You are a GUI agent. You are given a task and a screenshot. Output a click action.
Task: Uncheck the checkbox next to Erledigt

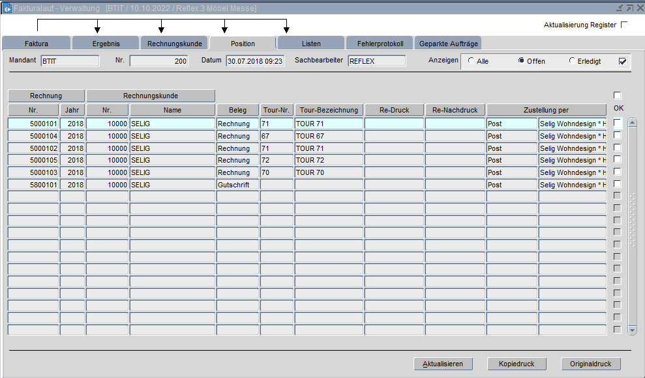point(622,61)
